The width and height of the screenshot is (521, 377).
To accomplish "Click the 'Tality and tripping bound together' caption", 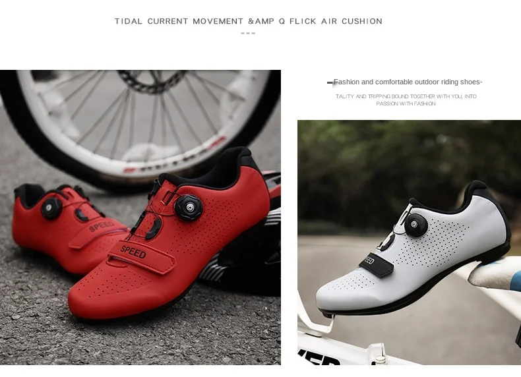I will [406, 100].
